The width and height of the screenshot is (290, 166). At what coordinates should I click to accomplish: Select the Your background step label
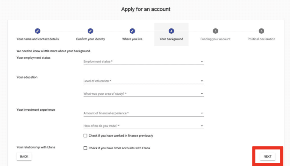coord(171,39)
